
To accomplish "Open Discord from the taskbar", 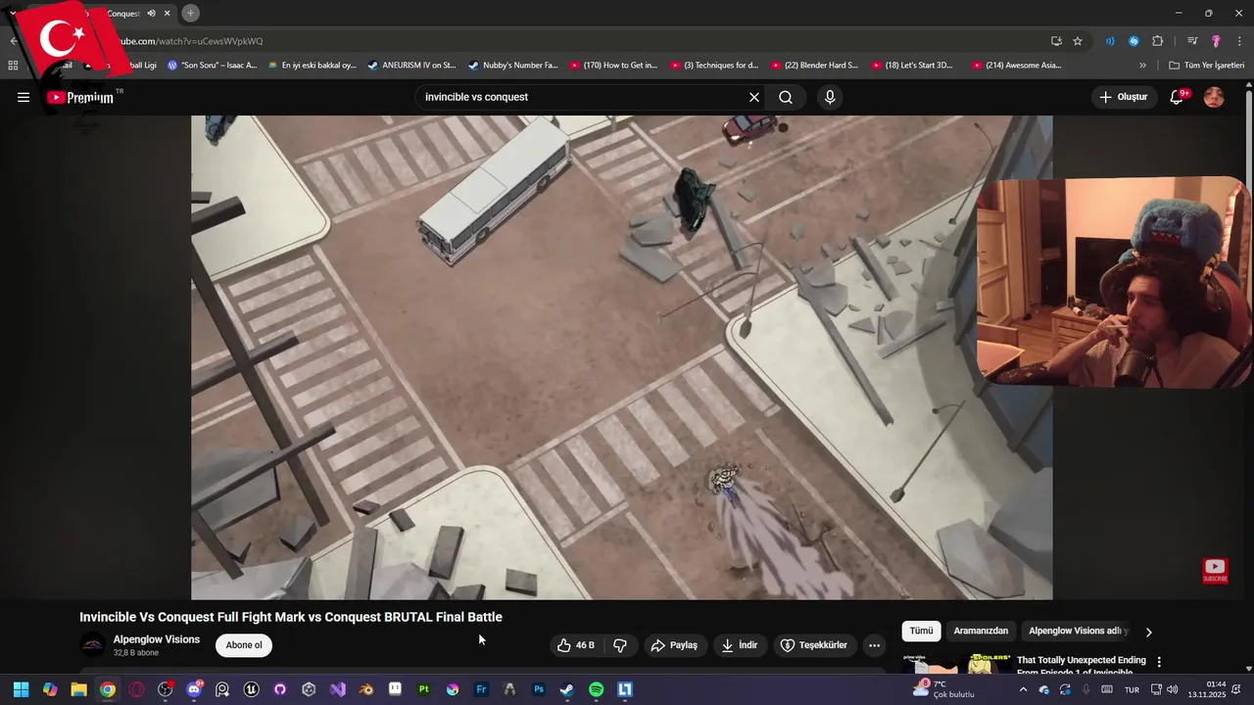I will 194,689.
